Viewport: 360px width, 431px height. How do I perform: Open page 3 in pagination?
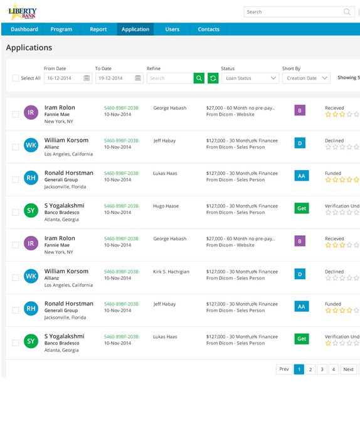(322, 370)
